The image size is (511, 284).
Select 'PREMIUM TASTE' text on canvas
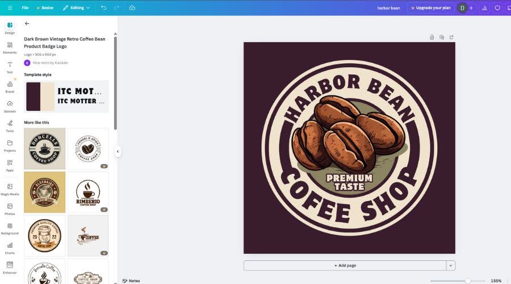[x=349, y=182]
